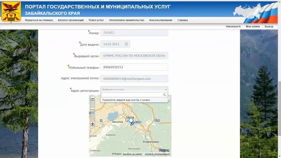Click the Выдавший орган text field

134,56
